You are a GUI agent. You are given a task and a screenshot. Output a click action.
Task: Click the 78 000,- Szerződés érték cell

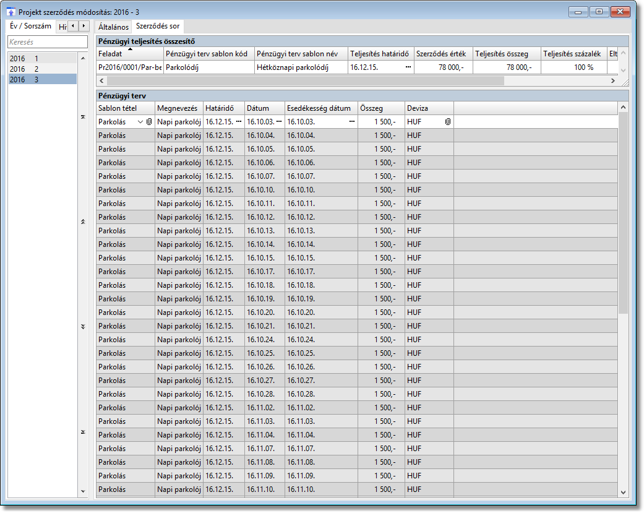(x=444, y=67)
